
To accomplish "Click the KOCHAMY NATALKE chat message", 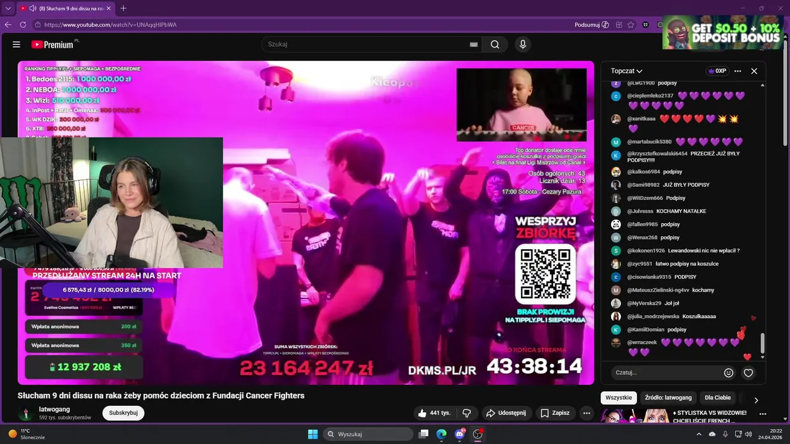I will [681, 211].
